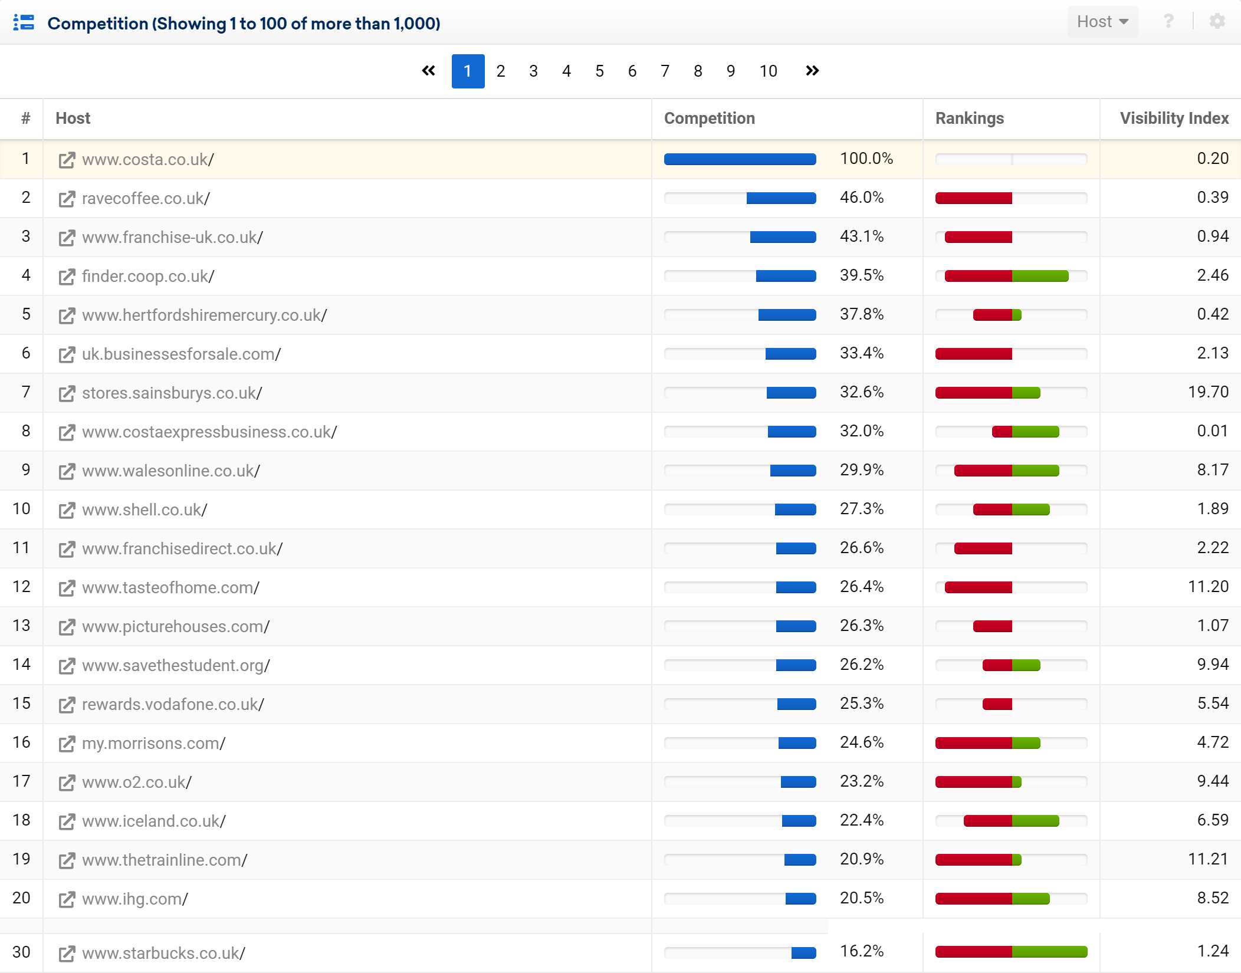Jump to page 9 in pagination
Screen dimensions: 1241x973
(731, 71)
